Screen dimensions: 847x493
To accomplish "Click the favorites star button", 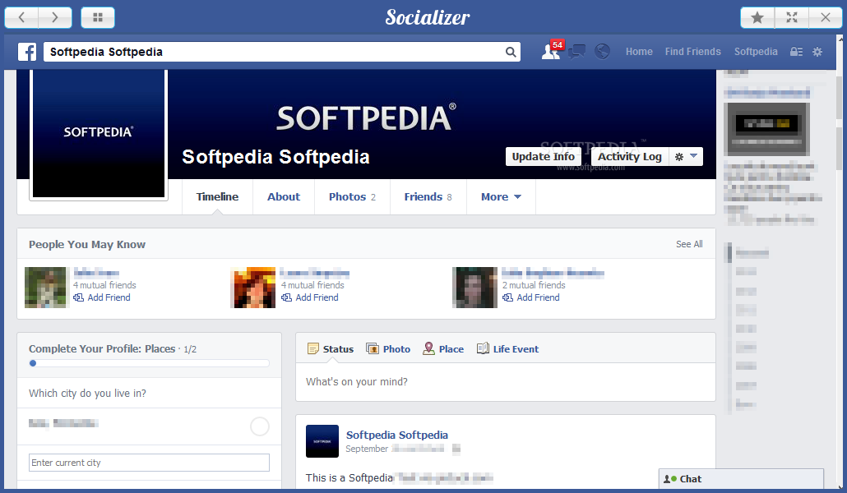I will [x=757, y=17].
